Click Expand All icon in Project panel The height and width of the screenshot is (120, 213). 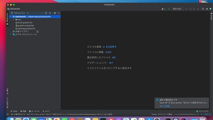pos(46,13)
